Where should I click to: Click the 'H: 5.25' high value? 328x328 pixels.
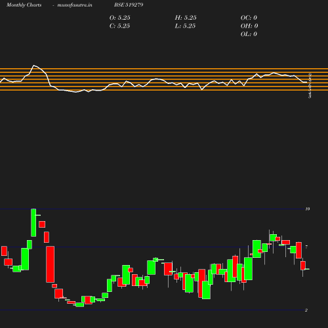(x=186, y=18)
